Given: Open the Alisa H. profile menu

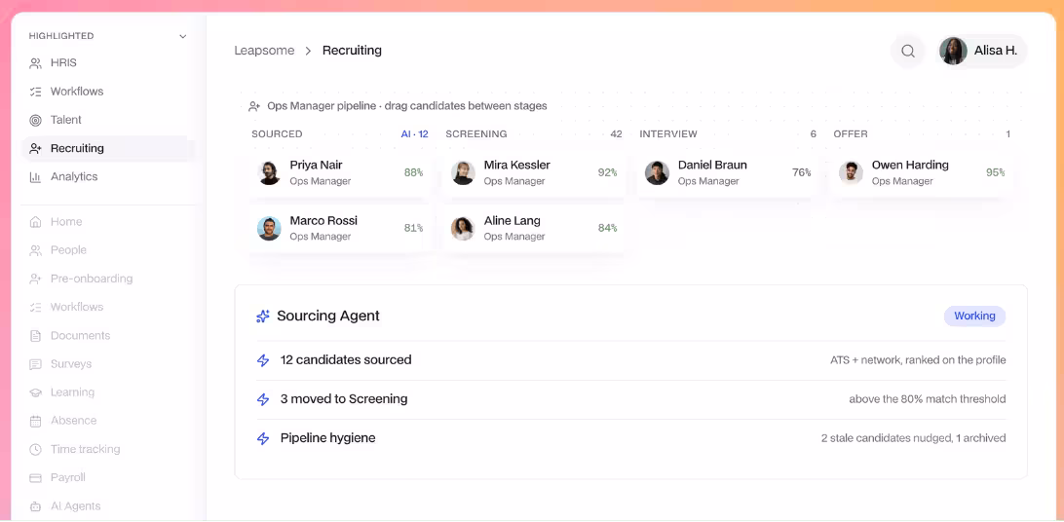Looking at the screenshot, I should [x=982, y=51].
